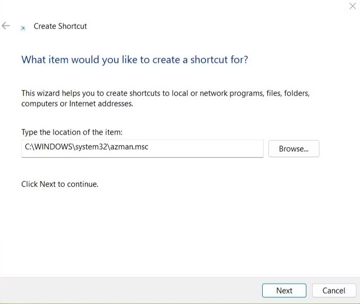Cancel the Create Shortcut wizard
The width and height of the screenshot is (360, 304).
(334, 290)
